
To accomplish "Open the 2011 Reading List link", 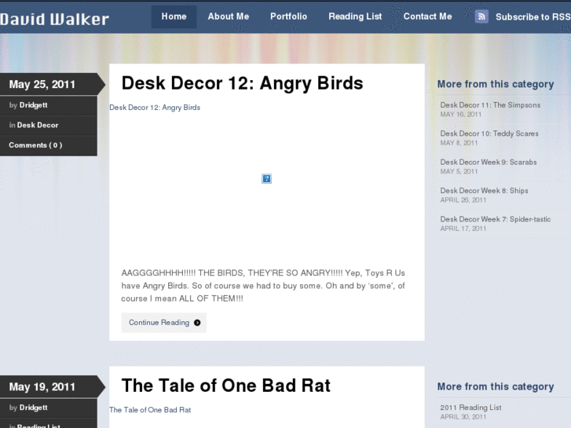I will 470,408.
